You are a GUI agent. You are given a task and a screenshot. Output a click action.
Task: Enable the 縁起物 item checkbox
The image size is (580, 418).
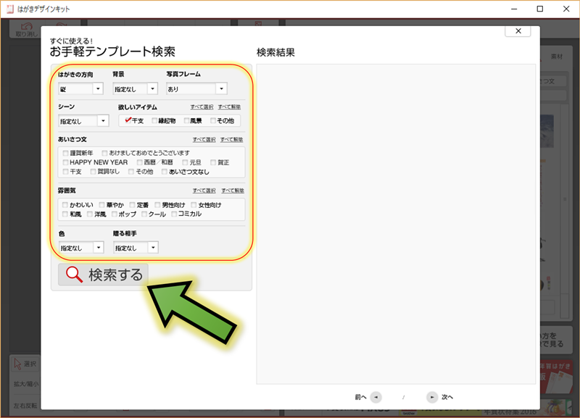pos(156,121)
